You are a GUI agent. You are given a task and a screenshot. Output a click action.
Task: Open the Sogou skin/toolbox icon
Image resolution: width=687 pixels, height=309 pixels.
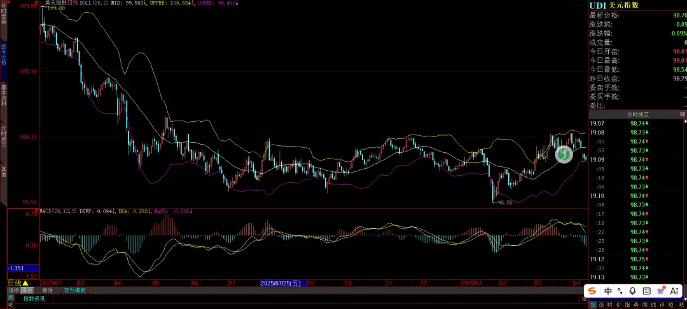pos(661,291)
